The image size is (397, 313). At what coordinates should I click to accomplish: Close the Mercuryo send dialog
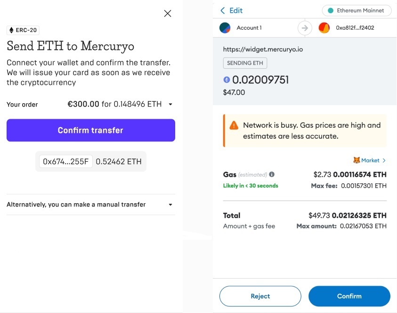(168, 14)
